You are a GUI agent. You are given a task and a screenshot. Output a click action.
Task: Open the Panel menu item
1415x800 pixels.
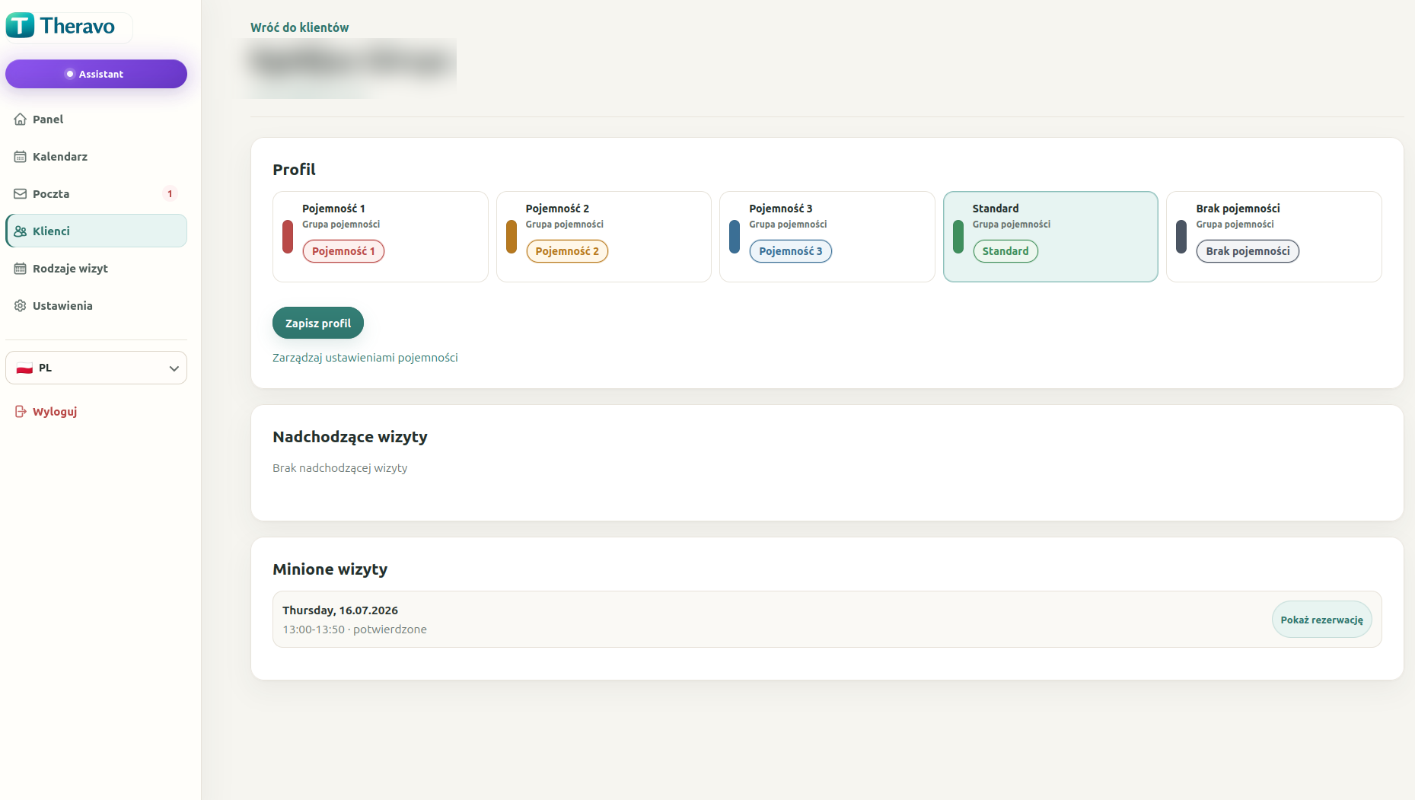[x=96, y=120]
